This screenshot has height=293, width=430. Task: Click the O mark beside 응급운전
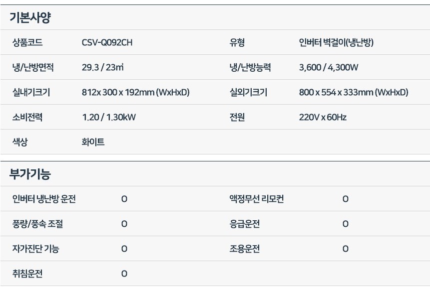click(x=345, y=224)
